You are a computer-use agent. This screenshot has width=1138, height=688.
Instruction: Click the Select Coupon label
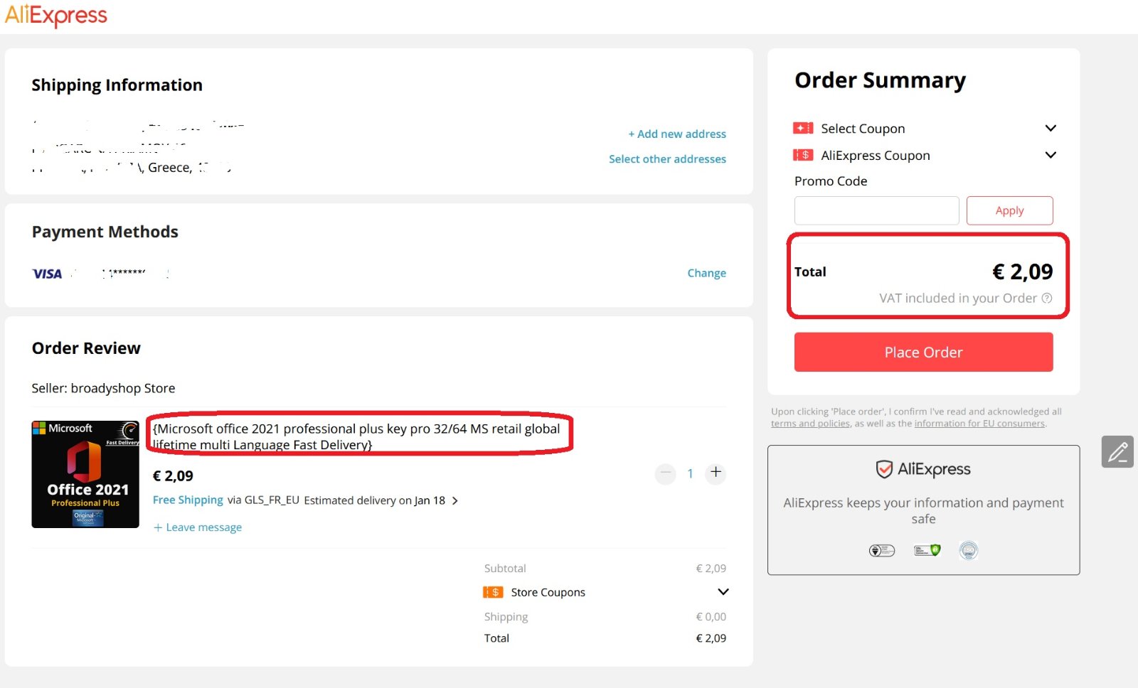pos(863,129)
